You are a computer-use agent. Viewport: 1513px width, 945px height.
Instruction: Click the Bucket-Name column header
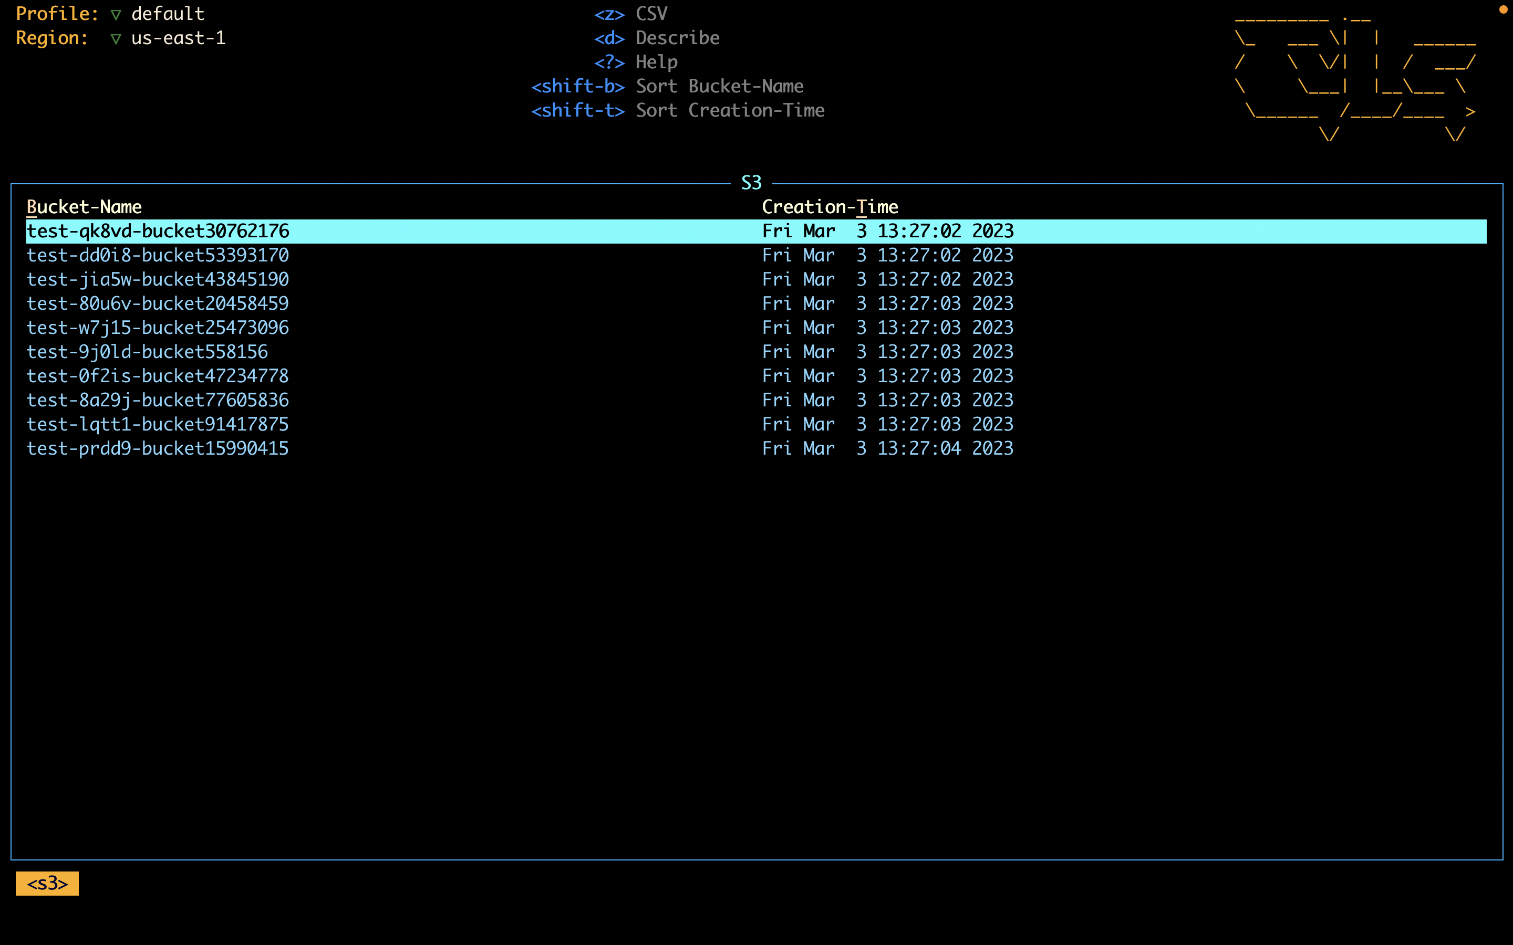[x=85, y=207]
